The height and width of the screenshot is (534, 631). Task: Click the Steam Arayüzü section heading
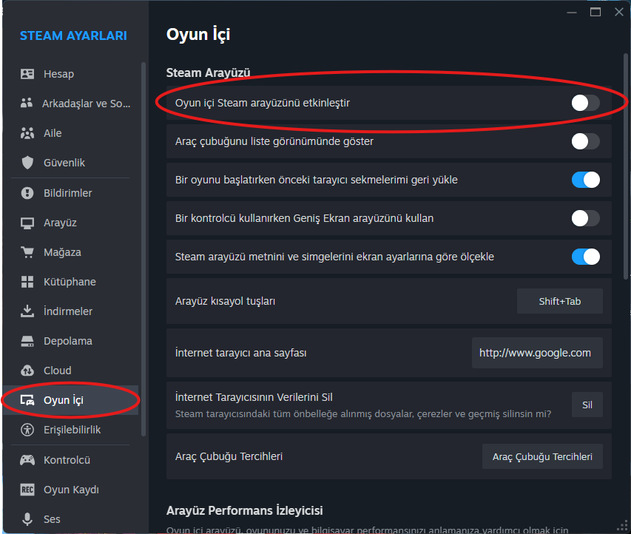point(208,72)
